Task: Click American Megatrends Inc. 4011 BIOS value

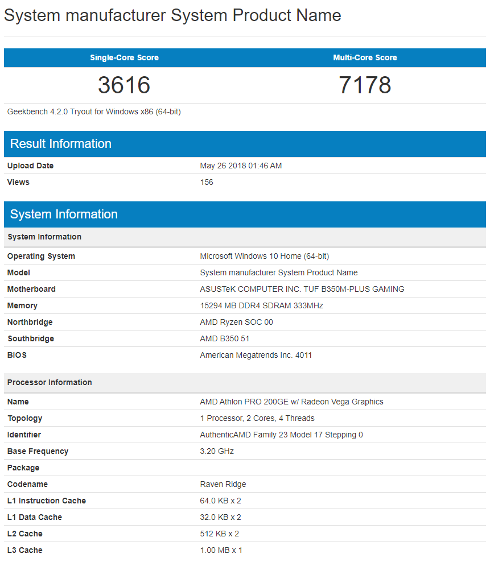Action: (x=256, y=355)
